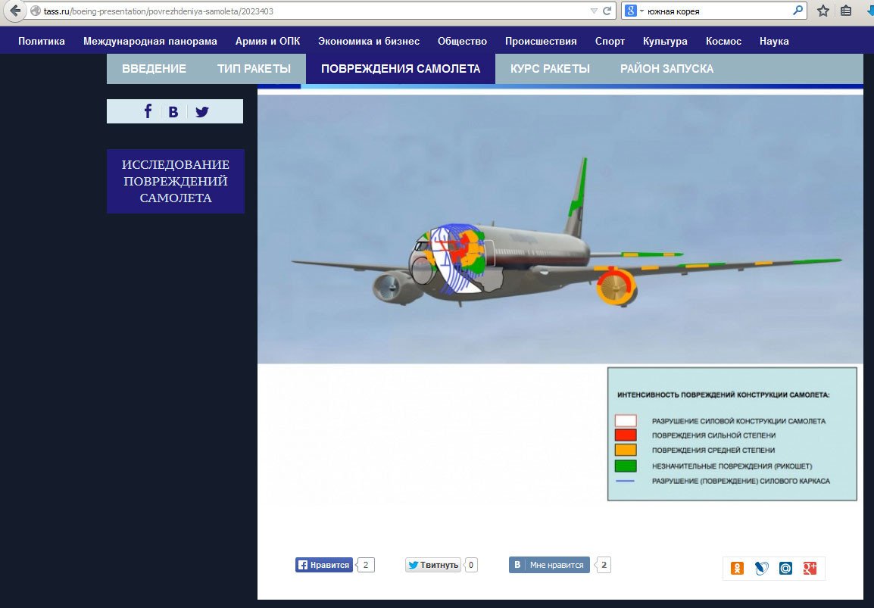Click in the address bar URL field
The image size is (874, 608).
(303, 11)
